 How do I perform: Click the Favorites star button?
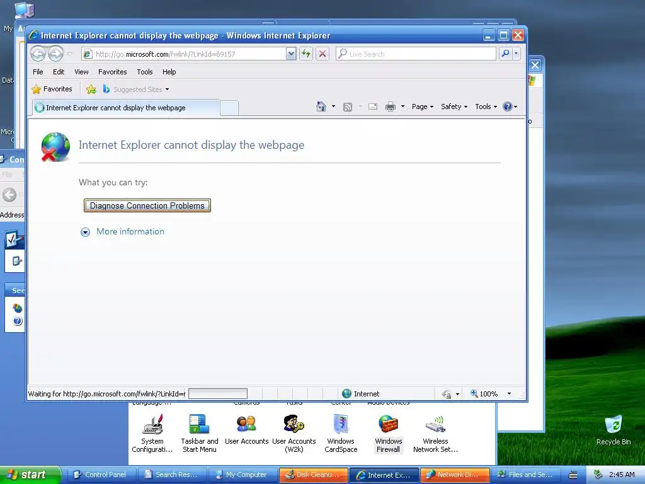point(52,89)
